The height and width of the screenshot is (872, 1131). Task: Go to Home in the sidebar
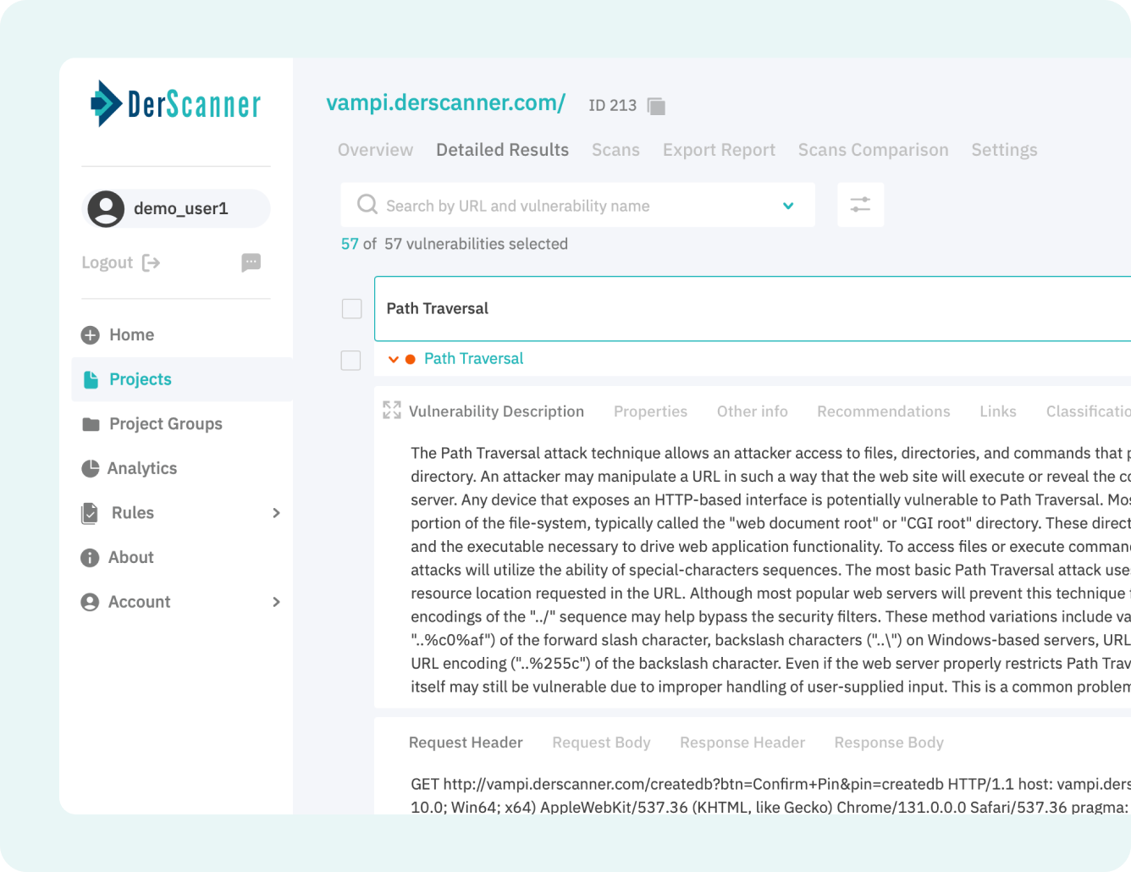tap(131, 335)
